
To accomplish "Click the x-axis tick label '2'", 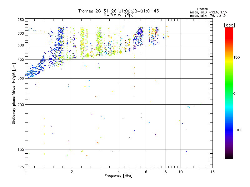I will (x=72, y=172).
